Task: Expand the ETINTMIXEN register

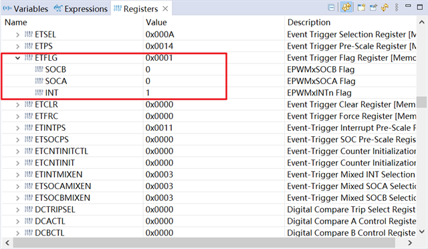Action: click(18, 175)
